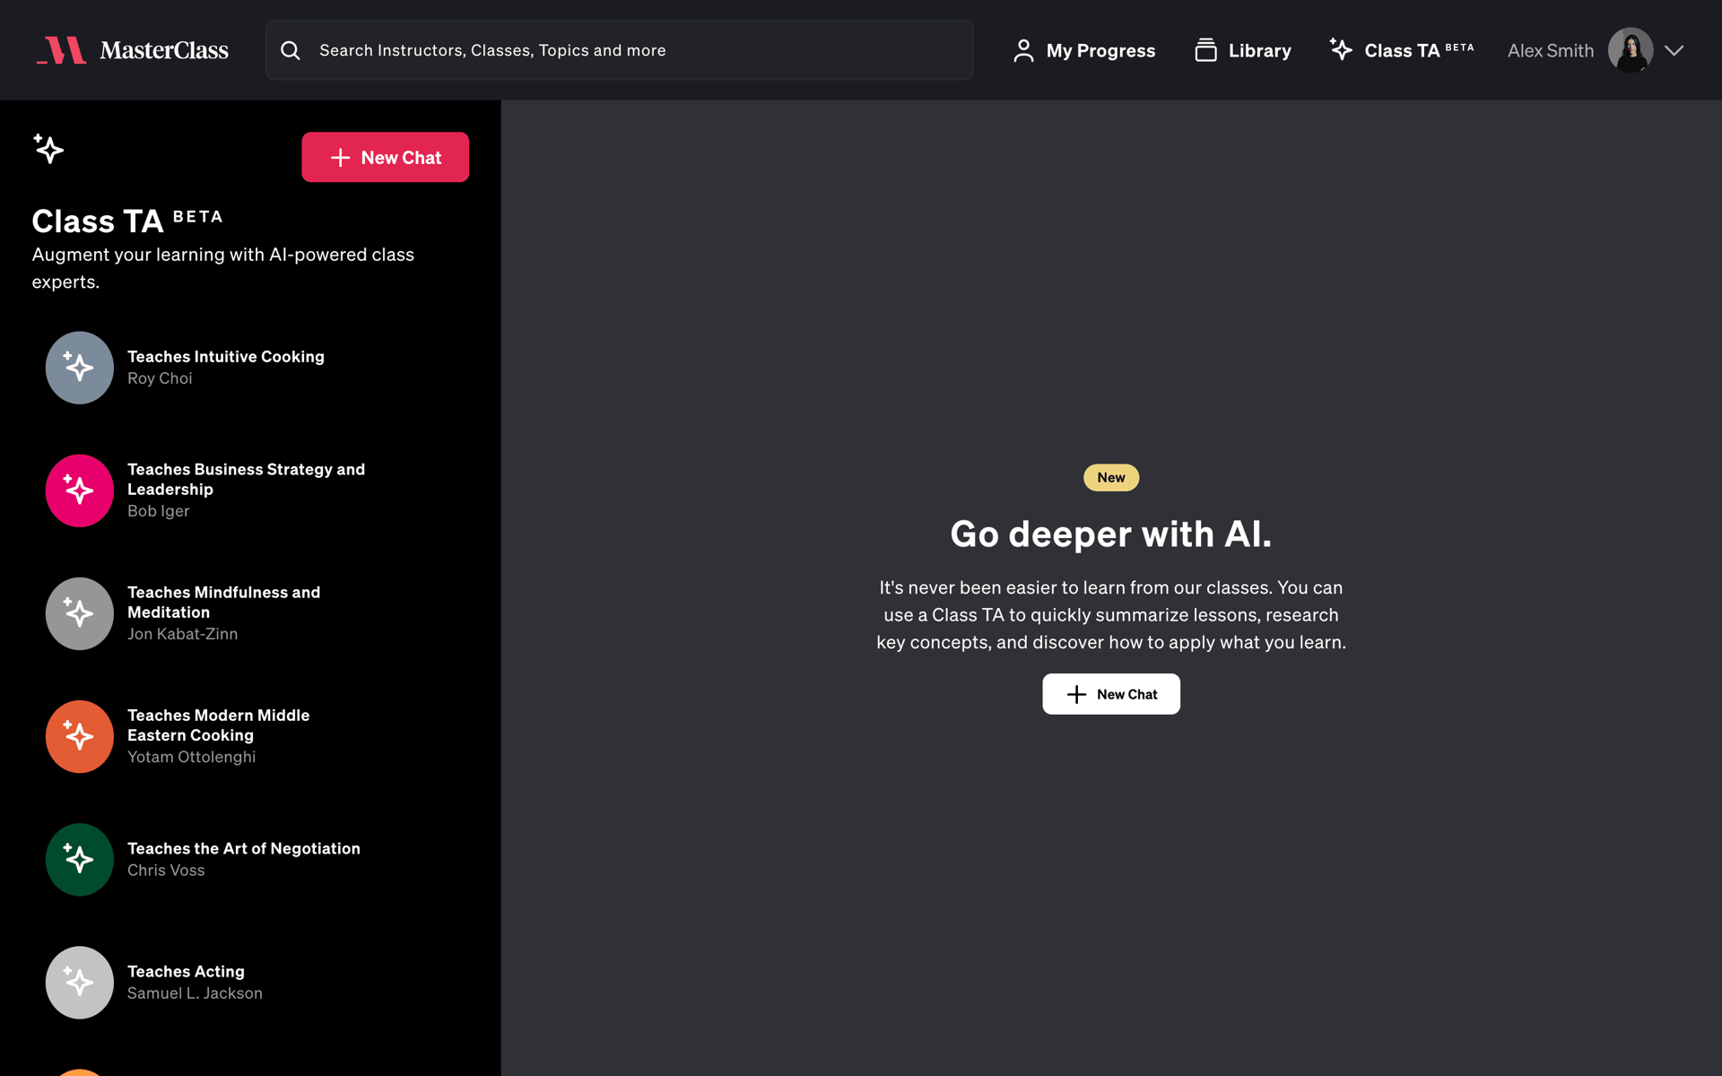Image resolution: width=1722 pixels, height=1076 pixels.
Task: Click the Bob Iger instructor name
Action: pos(159,511)
